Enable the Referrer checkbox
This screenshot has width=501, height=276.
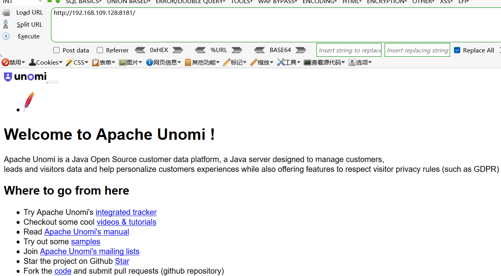click(100, 50)
